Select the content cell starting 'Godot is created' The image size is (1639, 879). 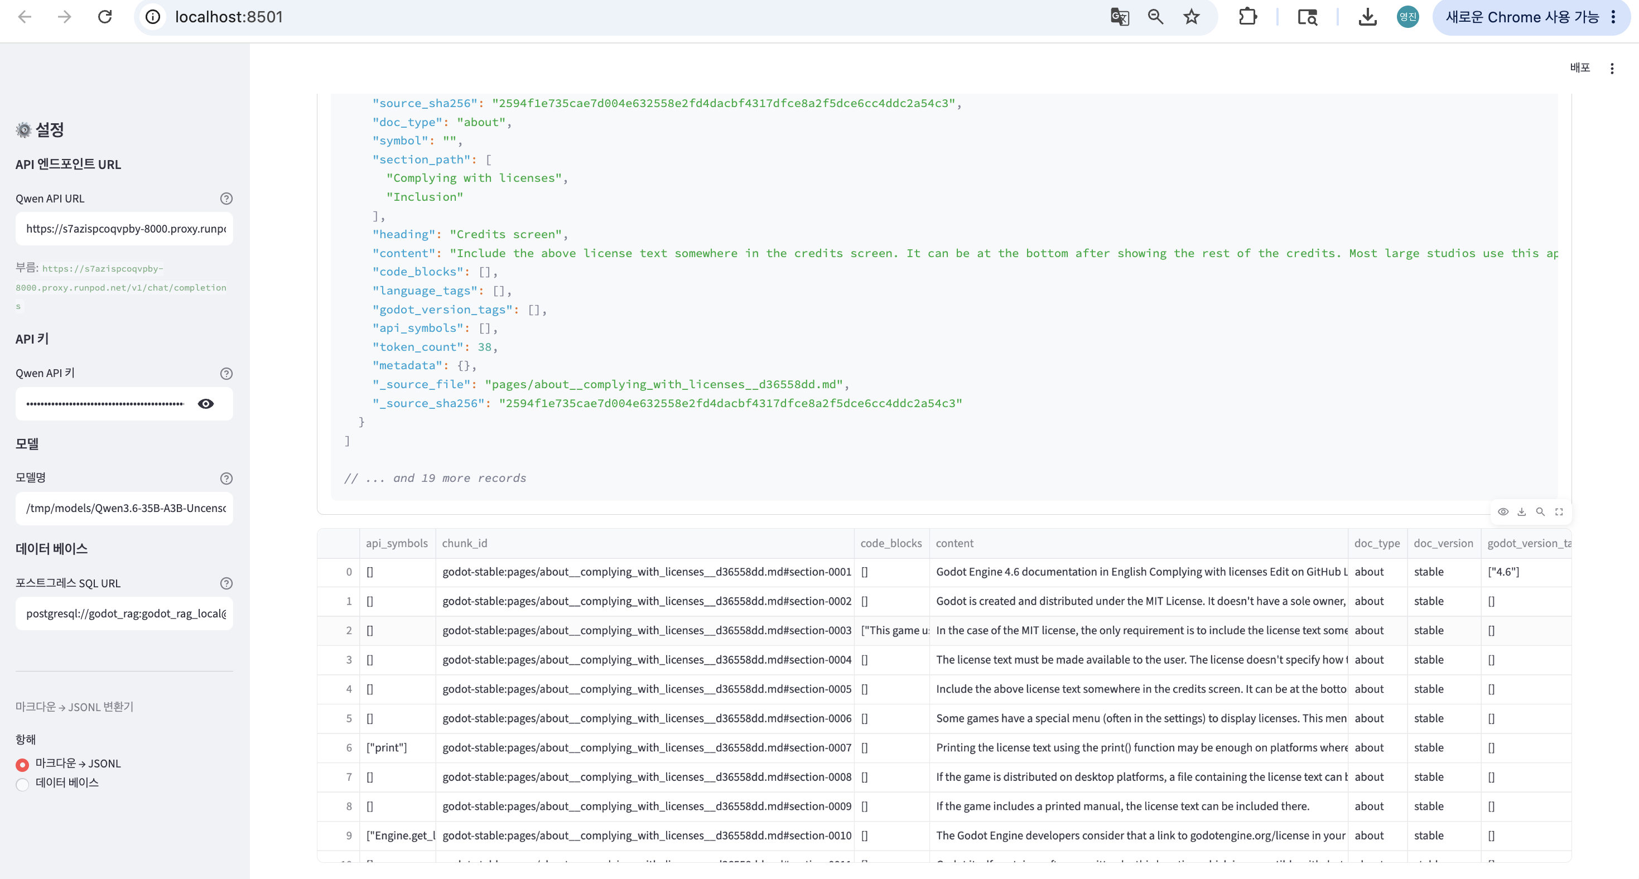(x=1138, y=601)
